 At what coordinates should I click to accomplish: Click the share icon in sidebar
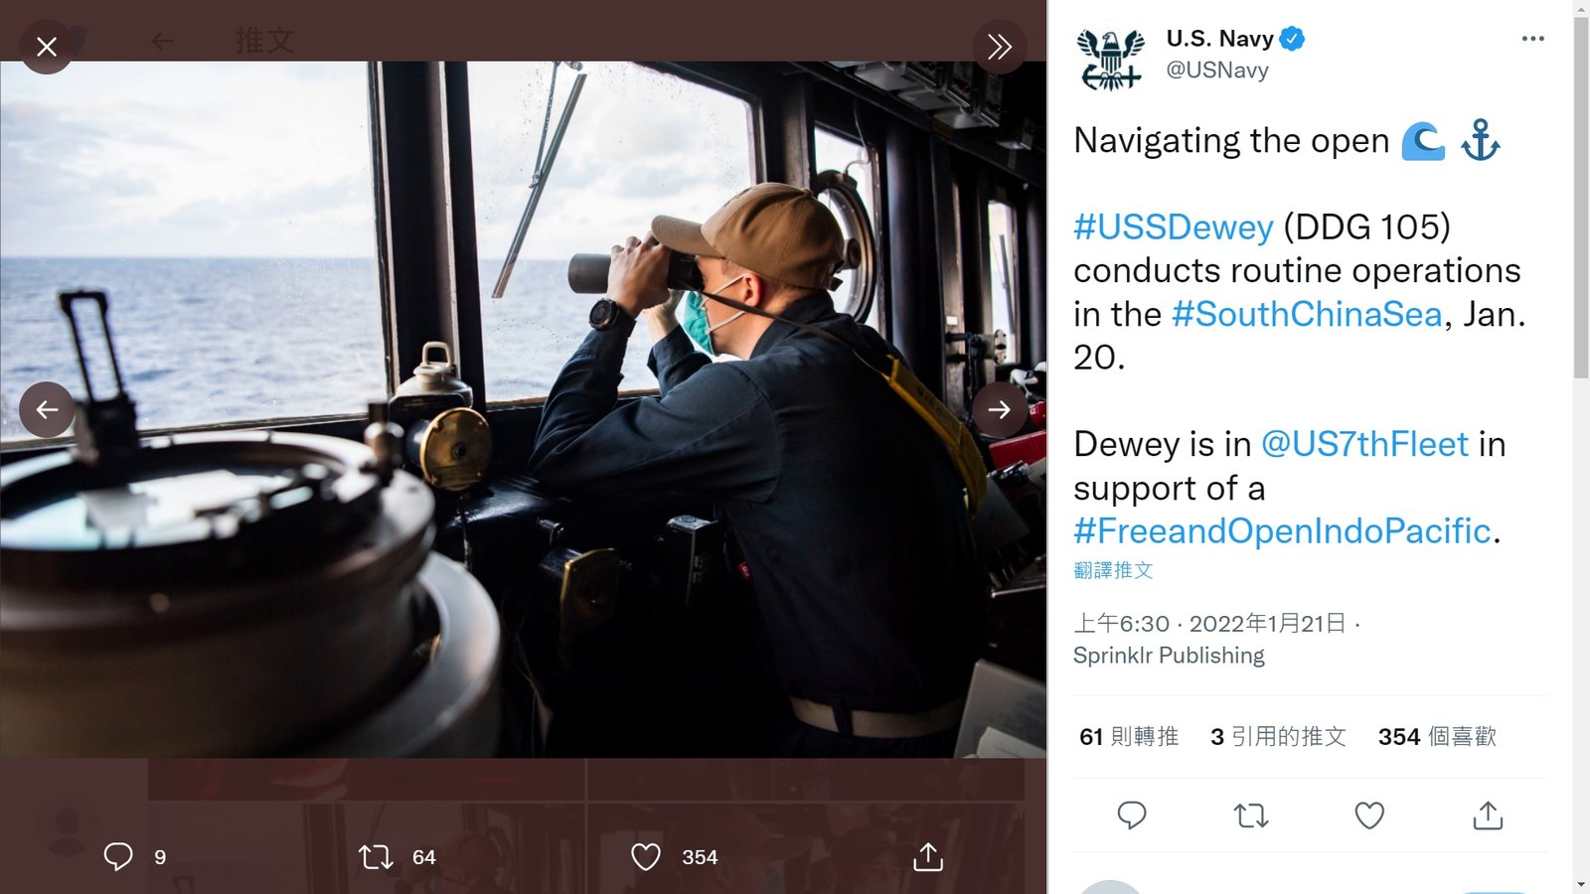coord(1488,816)
